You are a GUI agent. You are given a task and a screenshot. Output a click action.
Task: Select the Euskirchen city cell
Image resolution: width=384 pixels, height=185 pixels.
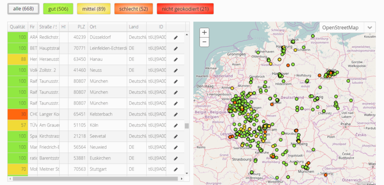point(108,158)
